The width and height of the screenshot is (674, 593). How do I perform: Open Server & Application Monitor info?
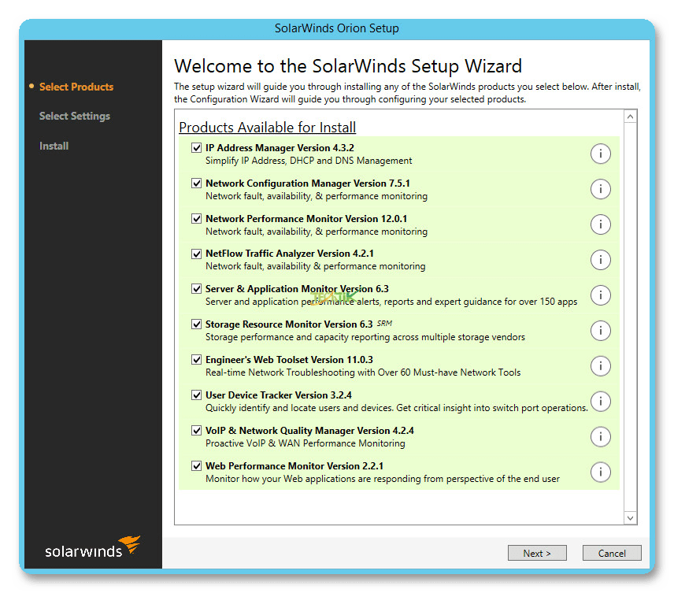tap(600, 295)
